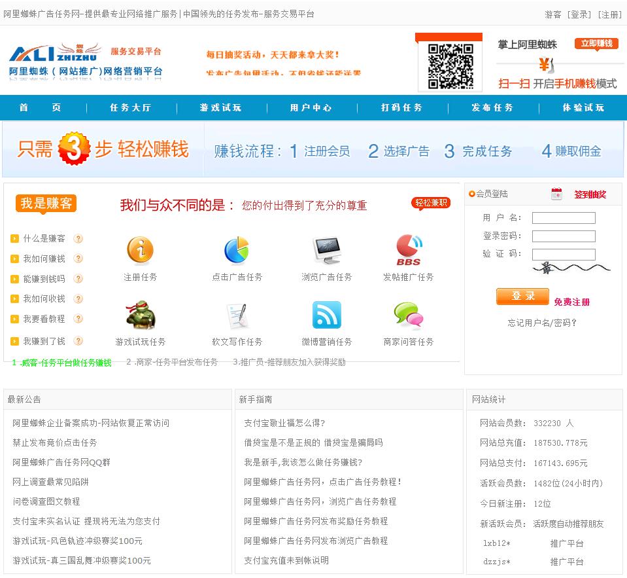Open the 商家问答任务 chat bubbles icon

pos(408,315)
